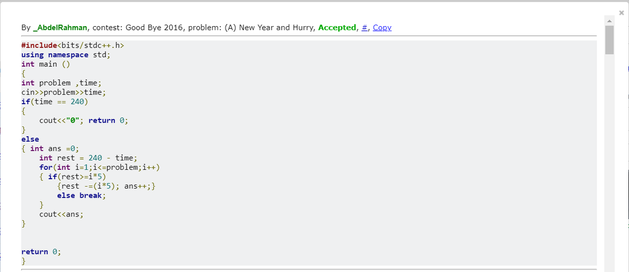Click the 'int rest = 240 - time;' line
The image size is (629, 272).
(88, 158)
